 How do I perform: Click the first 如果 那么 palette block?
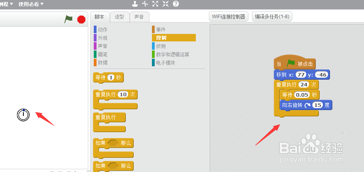tap(113, 148)
